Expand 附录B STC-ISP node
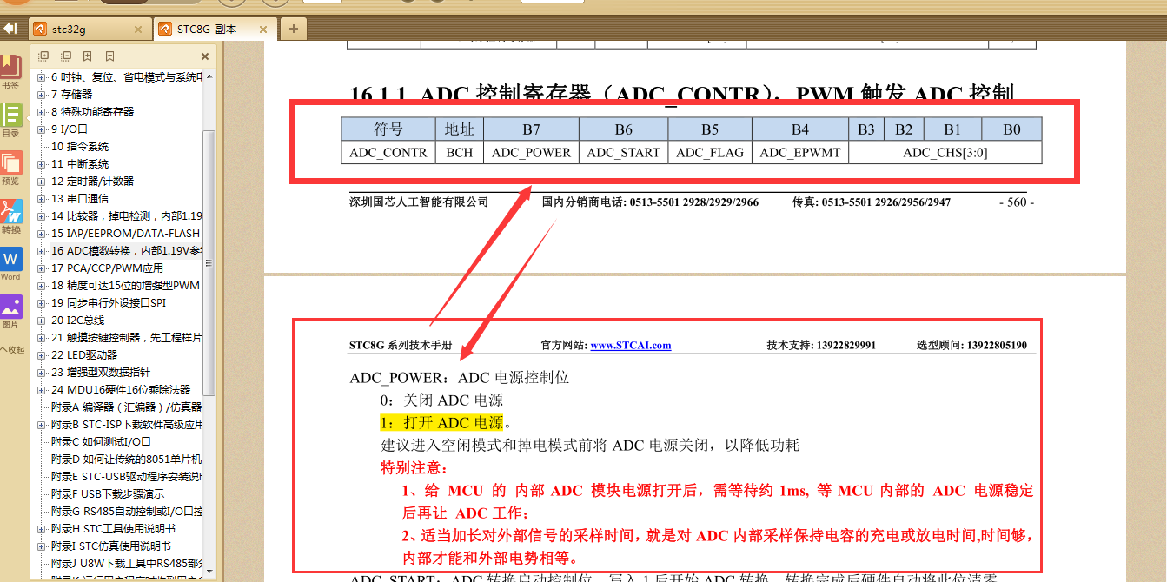1167x582 pixels. tap(42, 425)
